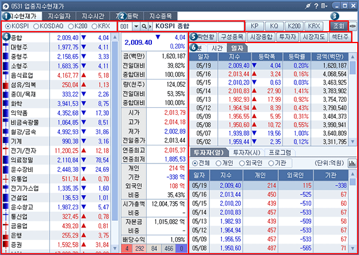Open help question mark icon
This screenshot has height=255, width=359.
coord(316,6)
